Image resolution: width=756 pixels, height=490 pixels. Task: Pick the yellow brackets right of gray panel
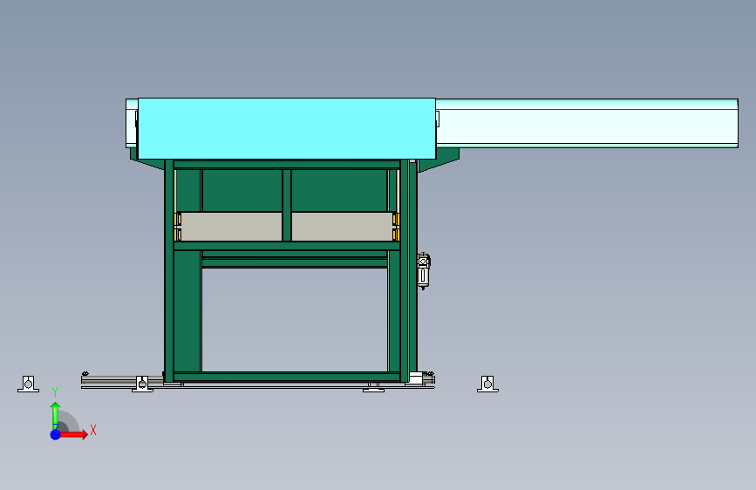point(396,227)
